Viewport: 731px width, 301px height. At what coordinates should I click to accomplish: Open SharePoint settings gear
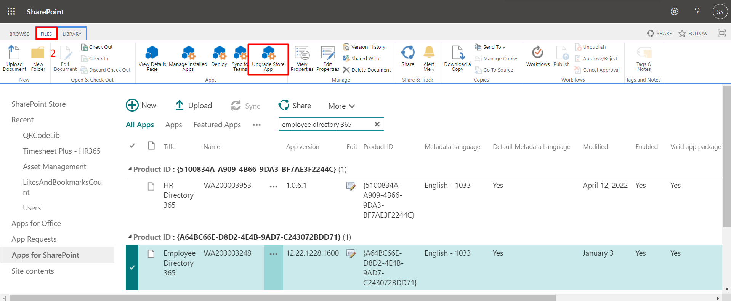coord(675,11)
